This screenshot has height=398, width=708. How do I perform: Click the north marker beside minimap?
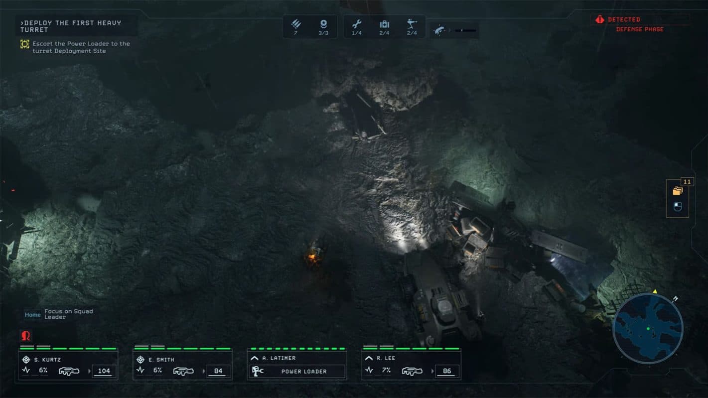677,299
